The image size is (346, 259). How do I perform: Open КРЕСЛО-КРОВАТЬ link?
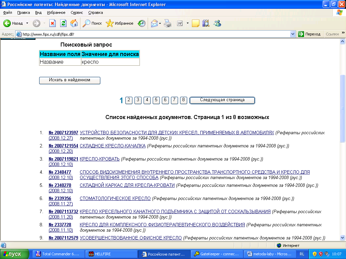(100, 159)
